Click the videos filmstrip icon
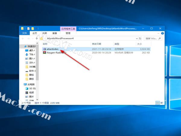Screen dimensions: 181x136 27,93
